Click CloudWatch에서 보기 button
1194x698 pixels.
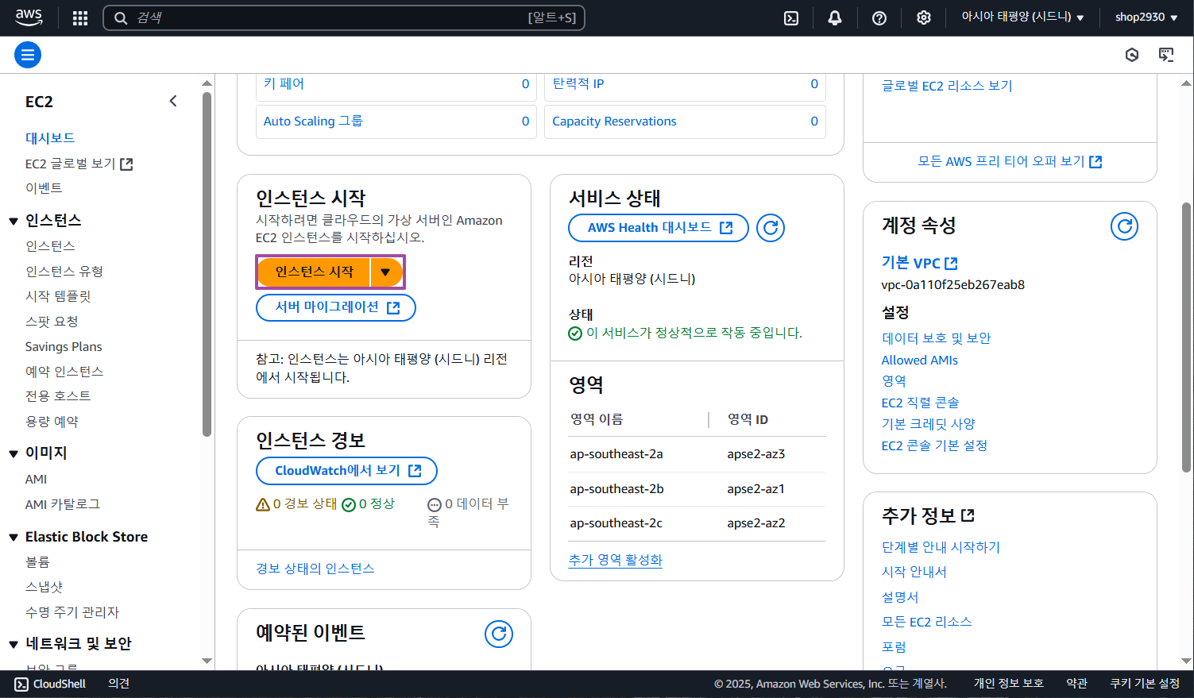click(346, 471)
